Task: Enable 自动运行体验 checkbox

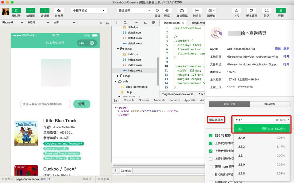Action: 211,174
